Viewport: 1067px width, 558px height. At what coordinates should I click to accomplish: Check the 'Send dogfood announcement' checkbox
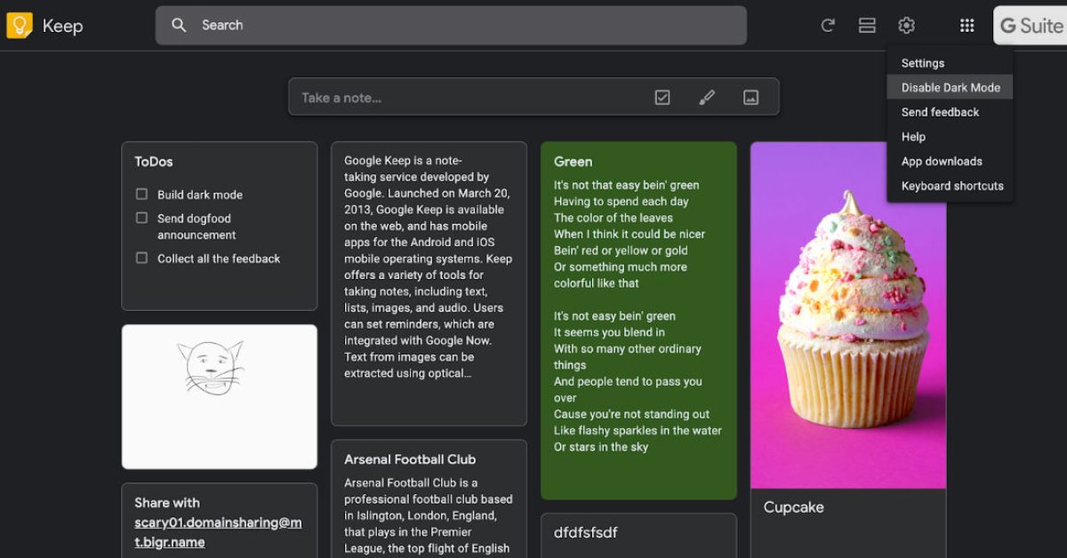point(141,218)
